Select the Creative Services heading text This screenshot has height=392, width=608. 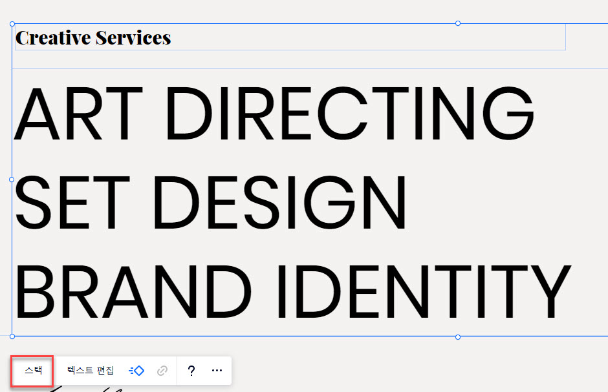tap(93, 38)
